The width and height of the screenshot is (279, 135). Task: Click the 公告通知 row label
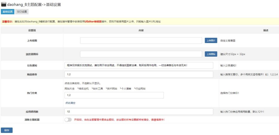click(x=32, y=65)
